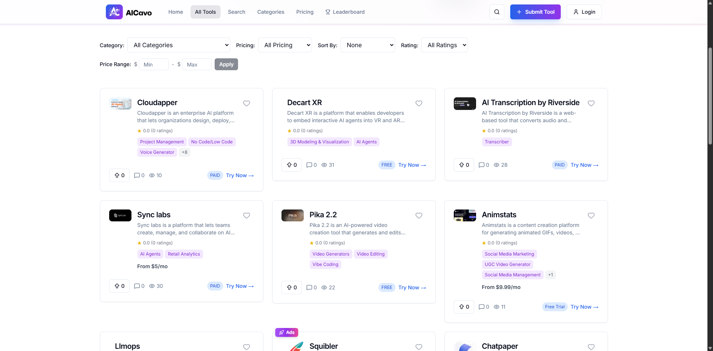
Task: Favorite Llmops with the heart icon
Action: pos(247,347)
